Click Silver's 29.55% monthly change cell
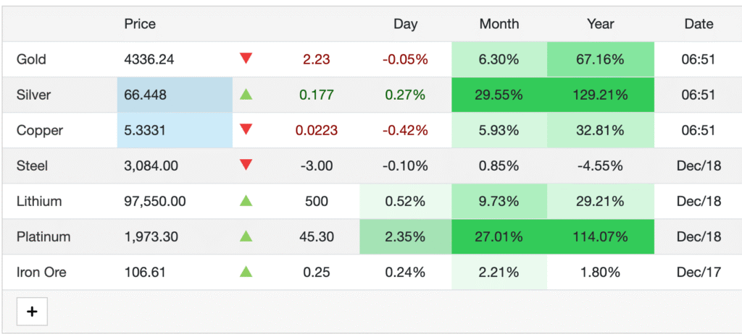Image resolution: width=742 pixels, height=334 pixels. click(499, 95)
